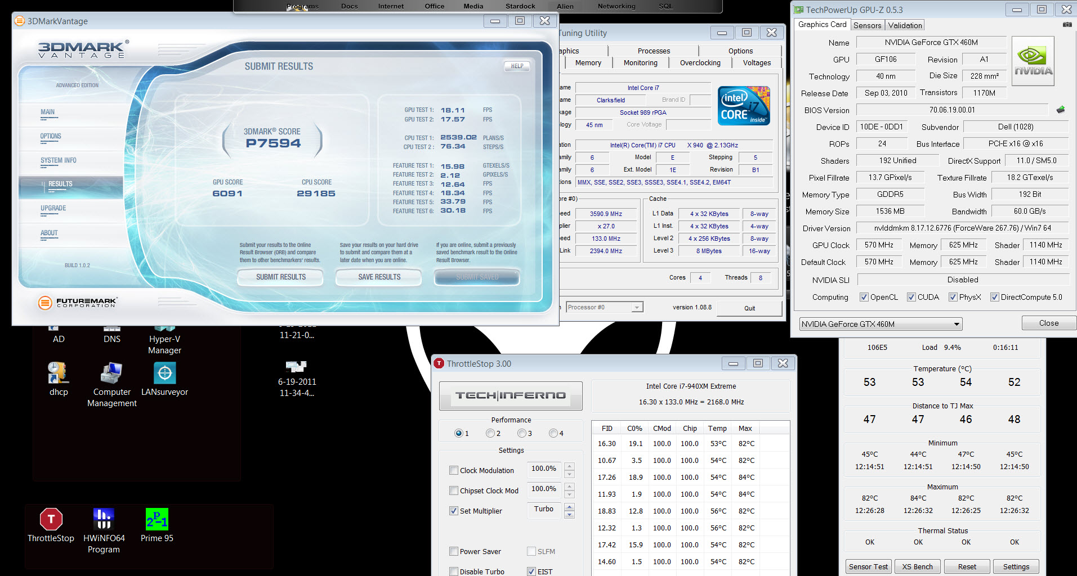
Task: Toggle the OpenCL checkbox in GPU-Z
Action: 864,297
